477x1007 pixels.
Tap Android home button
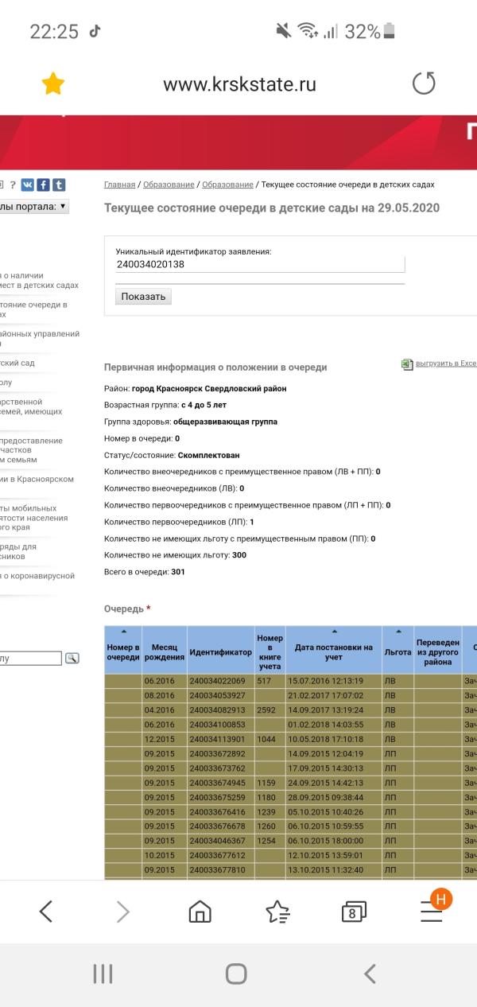point(236,974)
